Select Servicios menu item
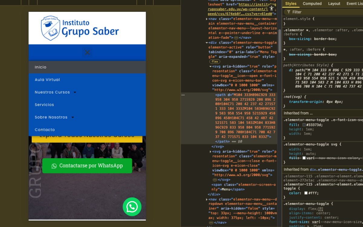The image size is (363, 227). pos(87,105)
